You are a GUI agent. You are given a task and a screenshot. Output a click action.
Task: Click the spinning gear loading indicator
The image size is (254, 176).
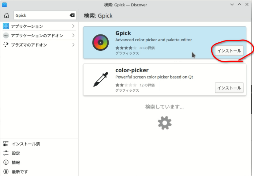(x=165, y=123)
